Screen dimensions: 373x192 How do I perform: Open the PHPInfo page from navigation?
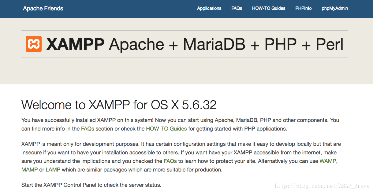click(304, 9)
